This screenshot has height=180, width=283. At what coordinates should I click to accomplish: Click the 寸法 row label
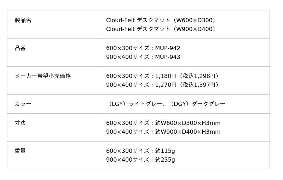click(x=20, y=123)
